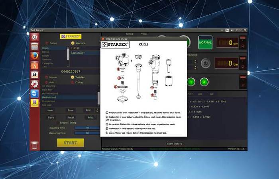The width and height of the screenshot is (279, 179).
Task: Open Ubuntu Software Center icon
Action: [34, 65]
